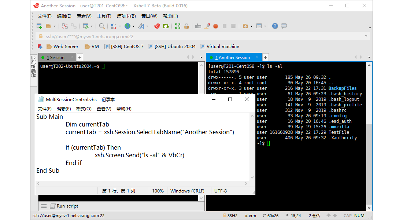Click the chat feedback bubble icon

(284, 26)
